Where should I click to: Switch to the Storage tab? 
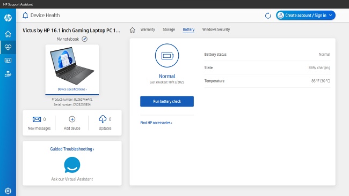(169, 29)
